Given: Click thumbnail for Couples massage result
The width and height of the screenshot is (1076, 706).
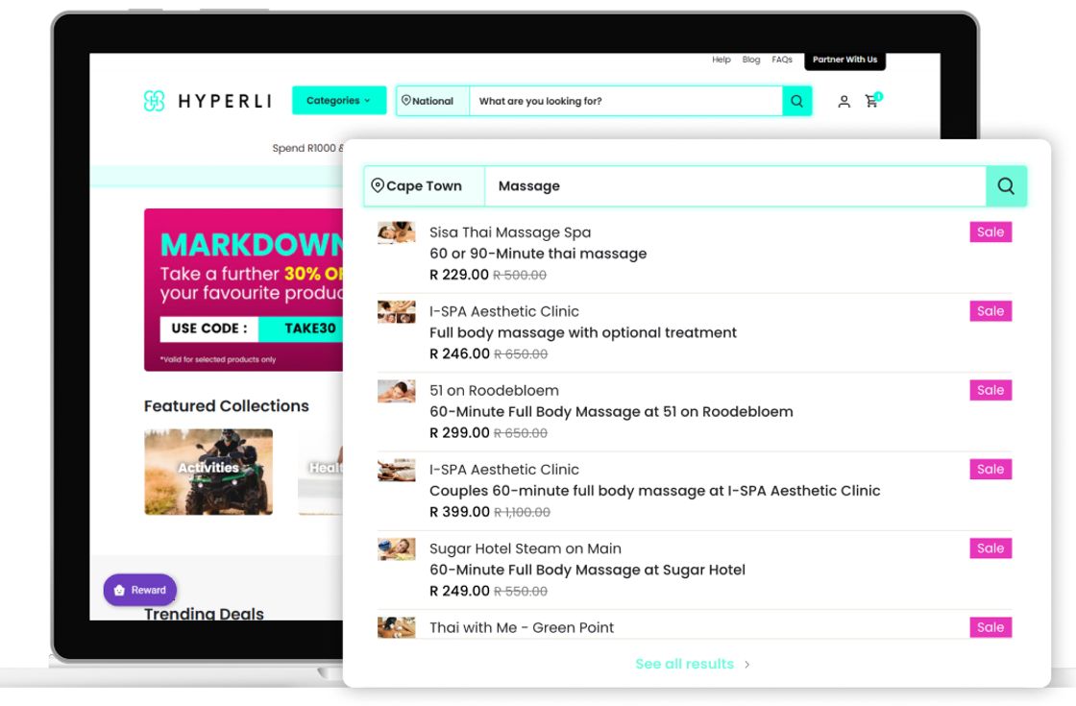Looking at the screenshot, I should click(x=396, y=470).
